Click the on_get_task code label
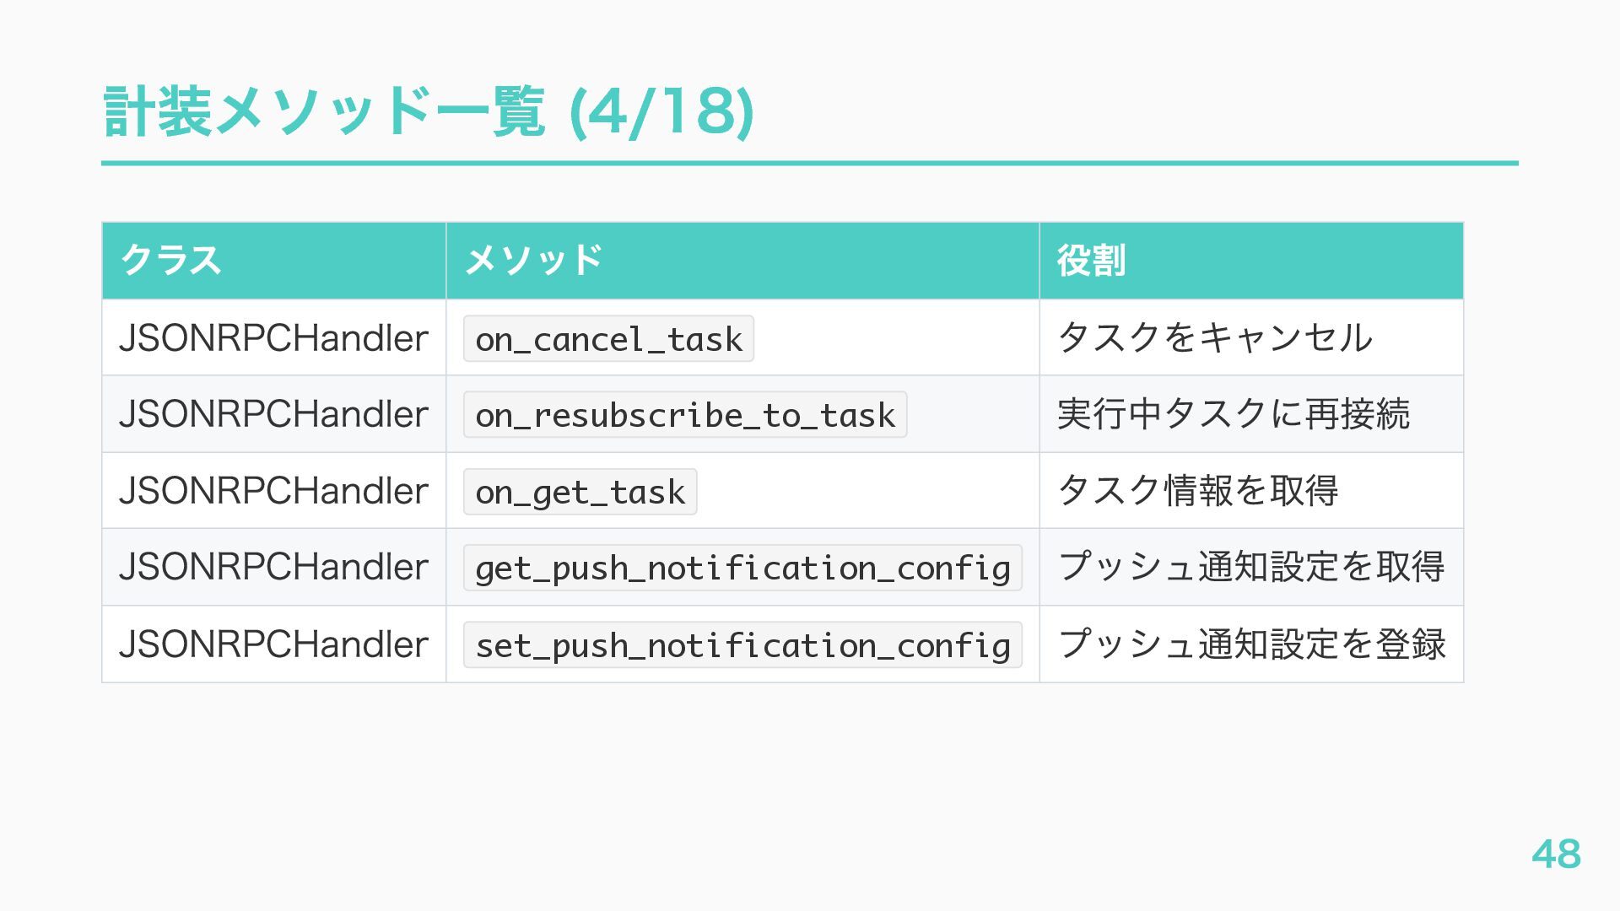1620x911 pixels. tap(580, 491)
